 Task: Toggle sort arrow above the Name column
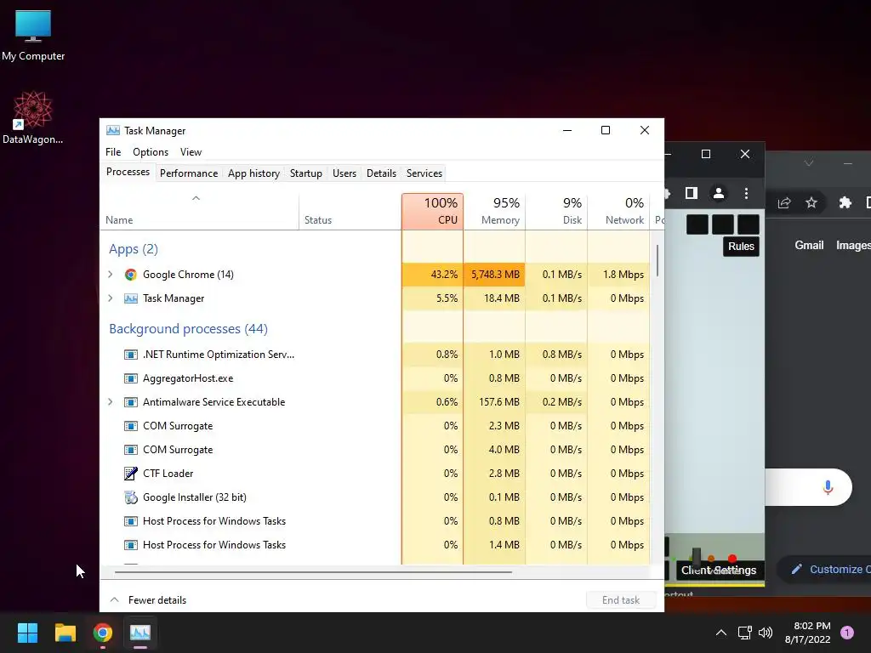(x=196, y=198)
